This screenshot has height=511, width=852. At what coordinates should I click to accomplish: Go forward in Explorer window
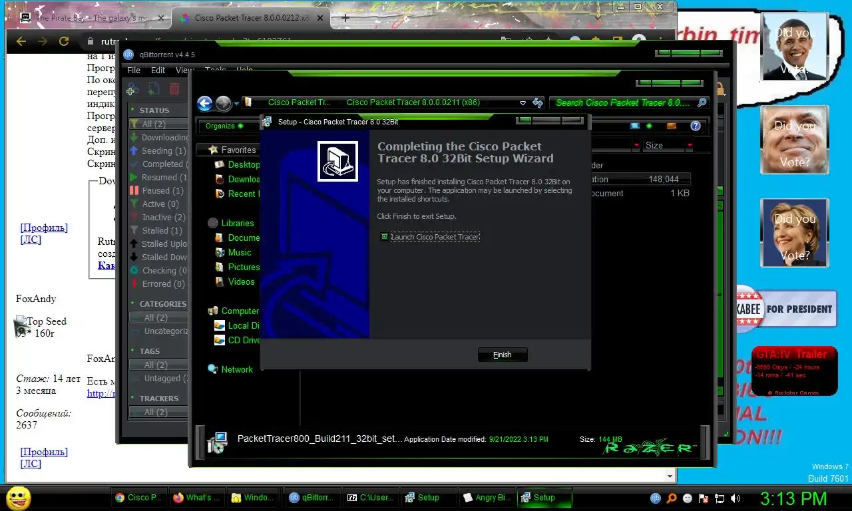(x=224, y=103)
